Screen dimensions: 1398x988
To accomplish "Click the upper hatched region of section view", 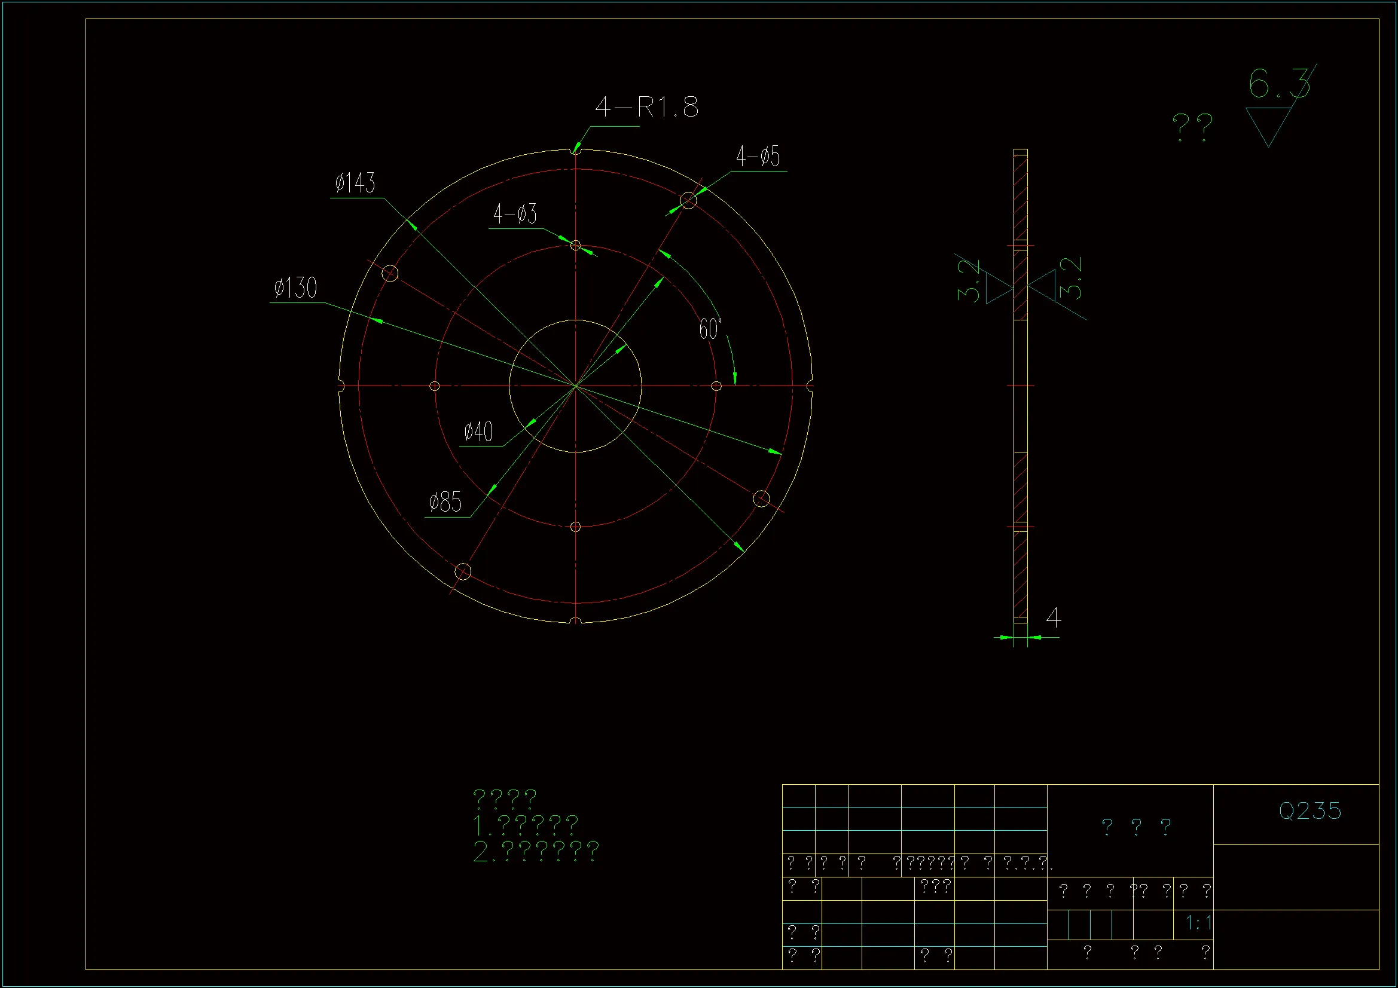I will click(1021, 198).
